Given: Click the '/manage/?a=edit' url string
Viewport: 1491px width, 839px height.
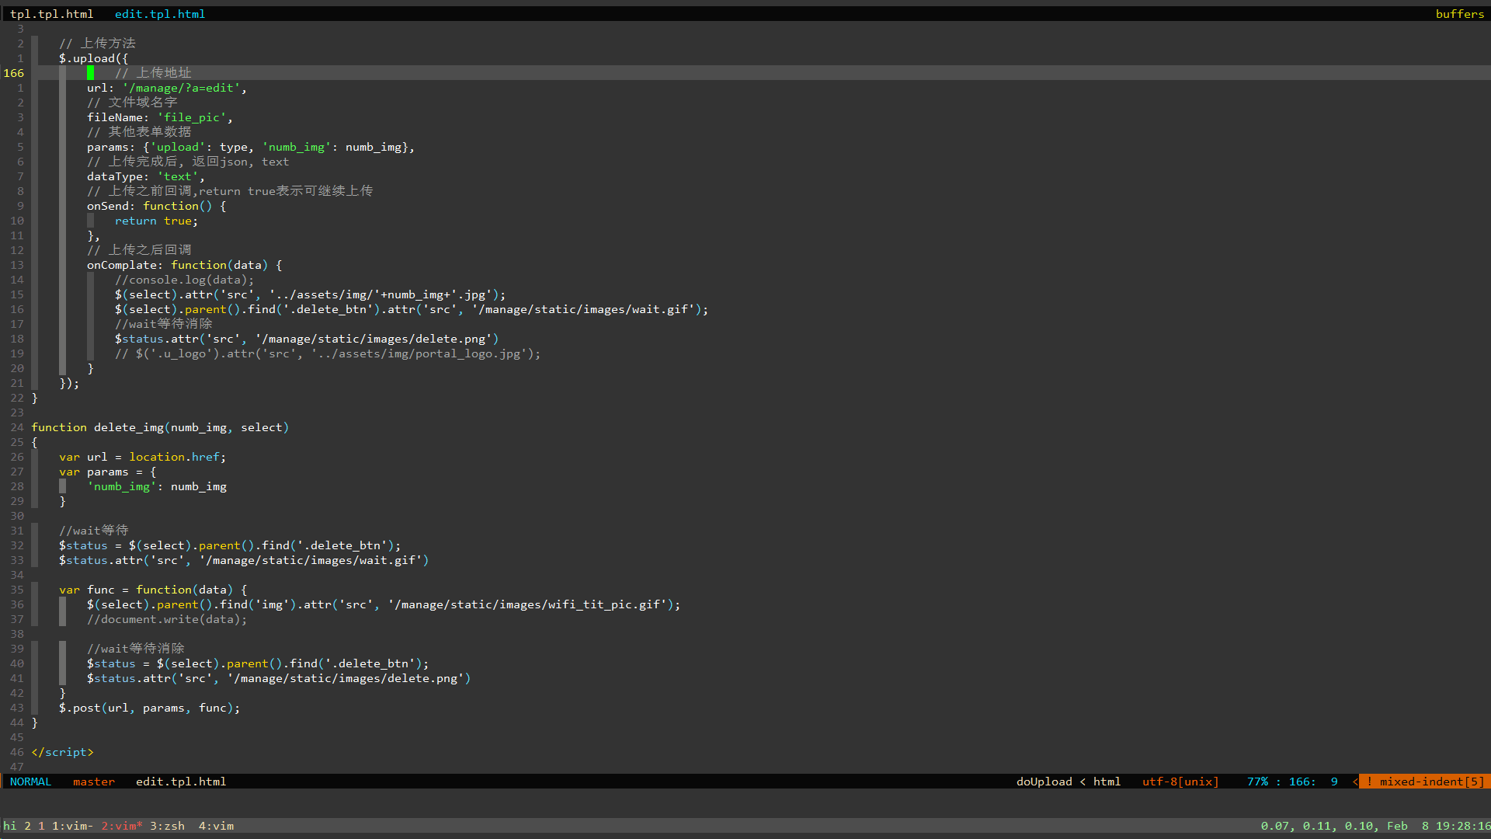Looking at the screenshot, I should pos(181,88).
